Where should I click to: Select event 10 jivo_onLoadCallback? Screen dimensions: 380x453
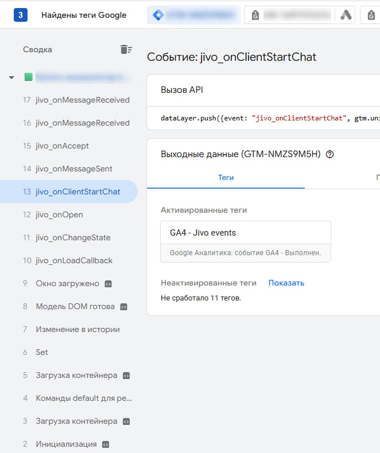[x=69, y=260]
